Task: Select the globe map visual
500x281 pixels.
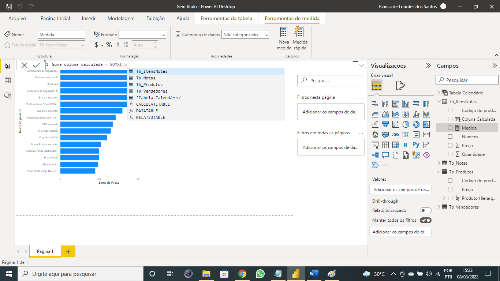Action: pos(375,135)
